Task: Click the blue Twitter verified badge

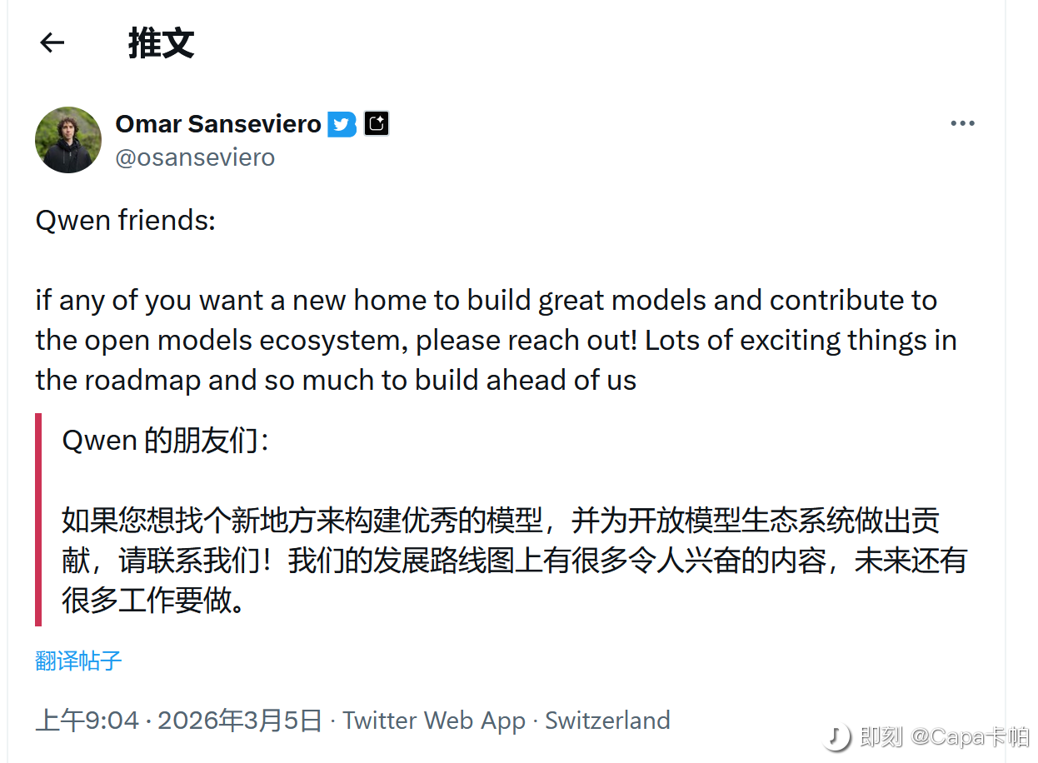Action: coord(342,124)
